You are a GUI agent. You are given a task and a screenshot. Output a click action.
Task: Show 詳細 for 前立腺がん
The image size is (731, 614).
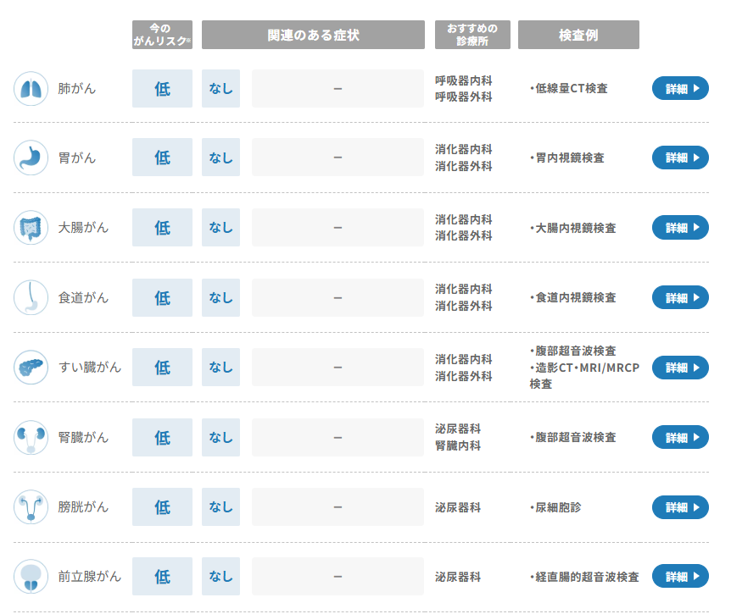point(680,577)
